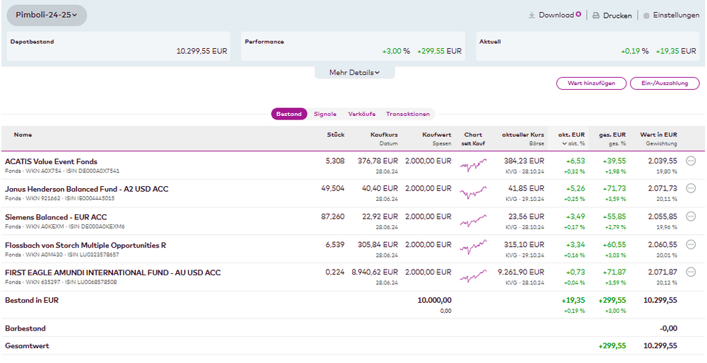Open ACATIS Value Event Fonds chart thumbnail
Screen dimensions: 707x363
coord(473,165)
